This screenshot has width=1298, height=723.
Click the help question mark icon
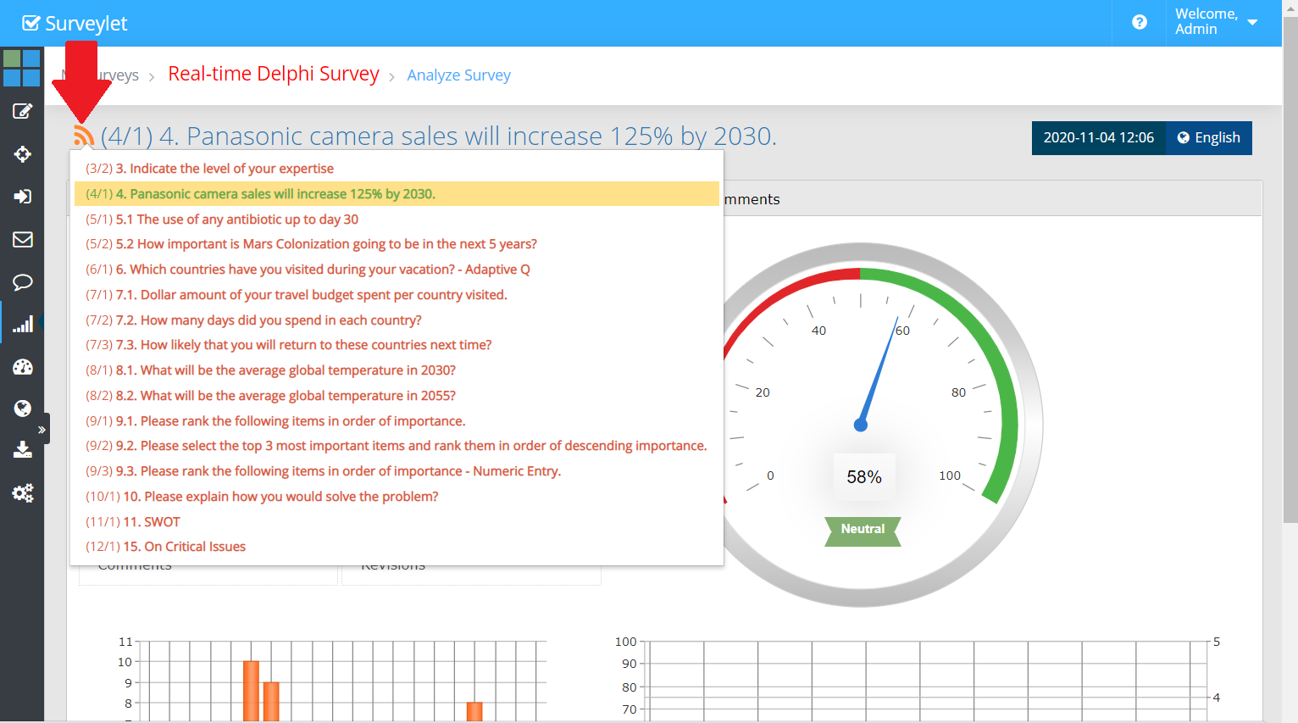pos(1140,22)
